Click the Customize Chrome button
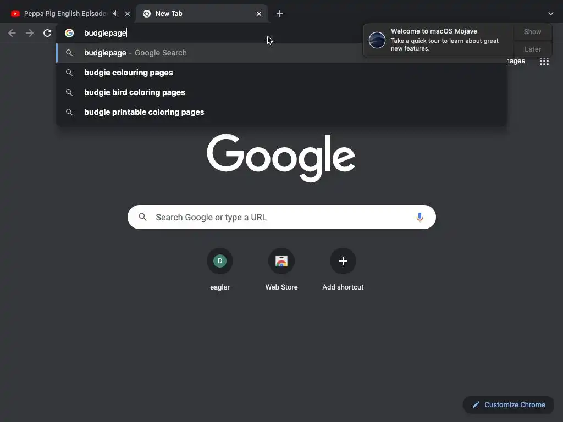This screenshot has width=563, height=422. tap(509, 405)
